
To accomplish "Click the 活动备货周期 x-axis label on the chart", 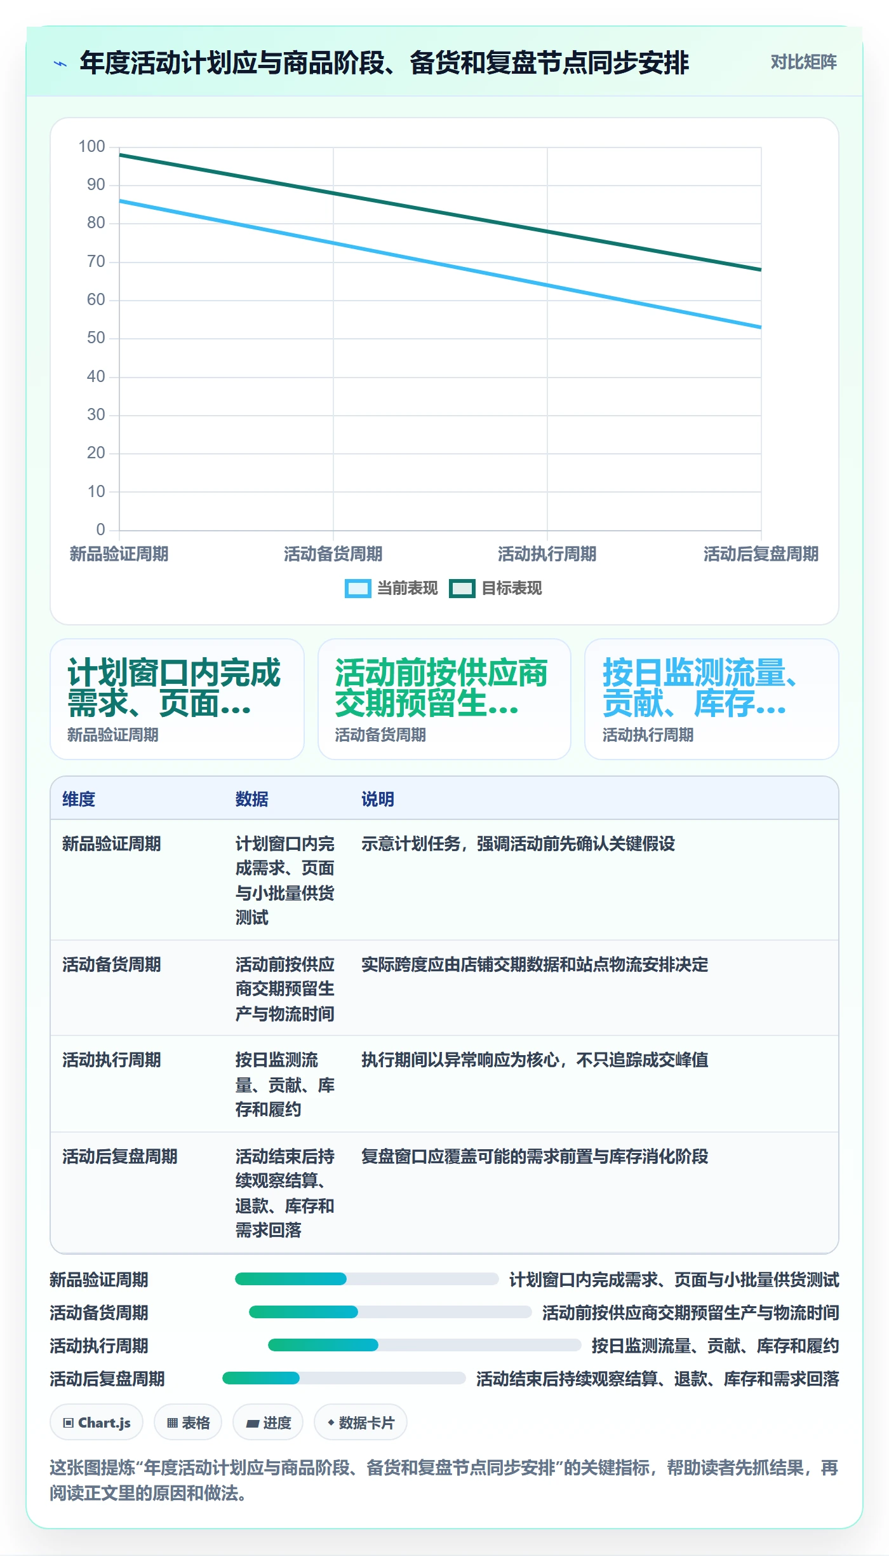I will [x=333, y=554].
